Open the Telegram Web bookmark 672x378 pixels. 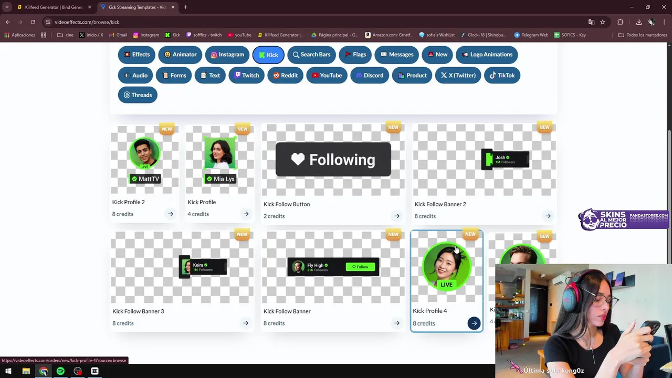[x=531, y=35]
